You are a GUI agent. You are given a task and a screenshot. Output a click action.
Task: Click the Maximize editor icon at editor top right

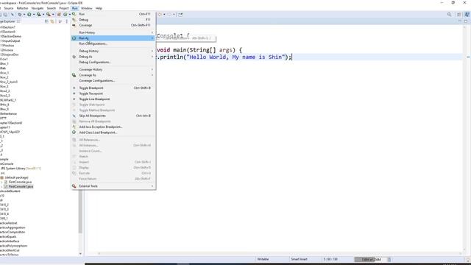[466, 21]
